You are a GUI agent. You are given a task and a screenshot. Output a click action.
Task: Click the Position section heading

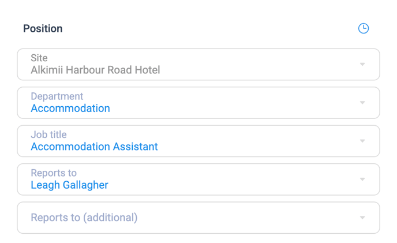[43, 29]
